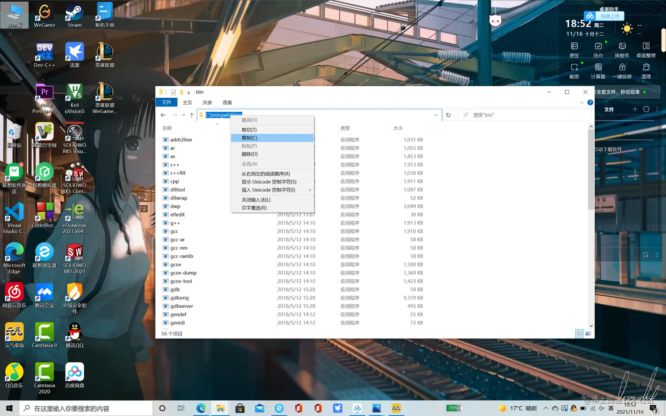The height and width of the screenshot is (416, 666).
Task: Click the Properties quick-access toolbar checkmark icon
Action: point(173,92)
